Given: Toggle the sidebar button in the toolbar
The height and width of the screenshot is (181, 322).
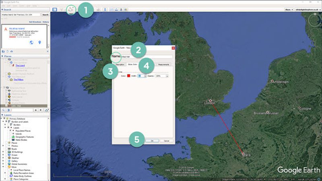Looking at the screenshot, I should tap(55, 9).
